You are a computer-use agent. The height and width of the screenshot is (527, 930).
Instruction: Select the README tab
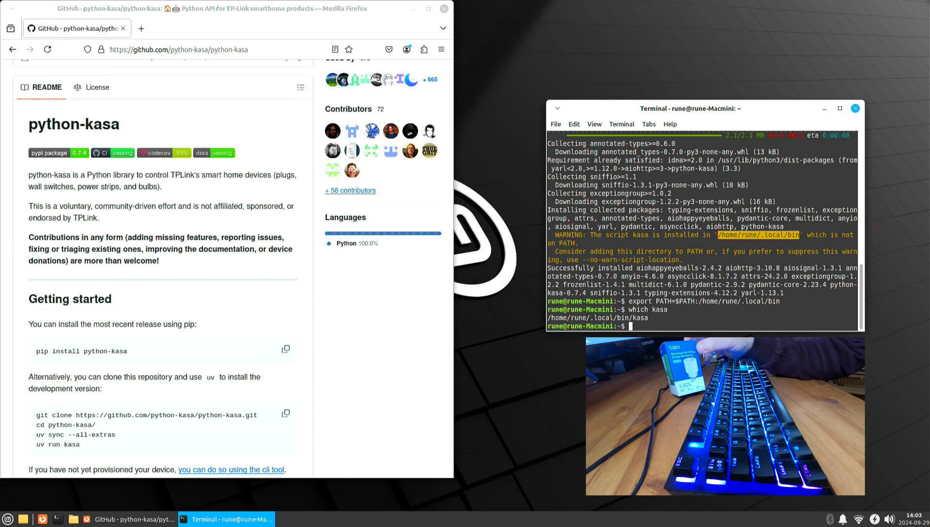tap(41, 87)
